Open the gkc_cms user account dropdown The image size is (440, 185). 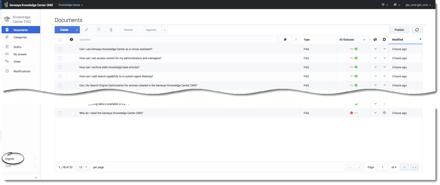418,5
